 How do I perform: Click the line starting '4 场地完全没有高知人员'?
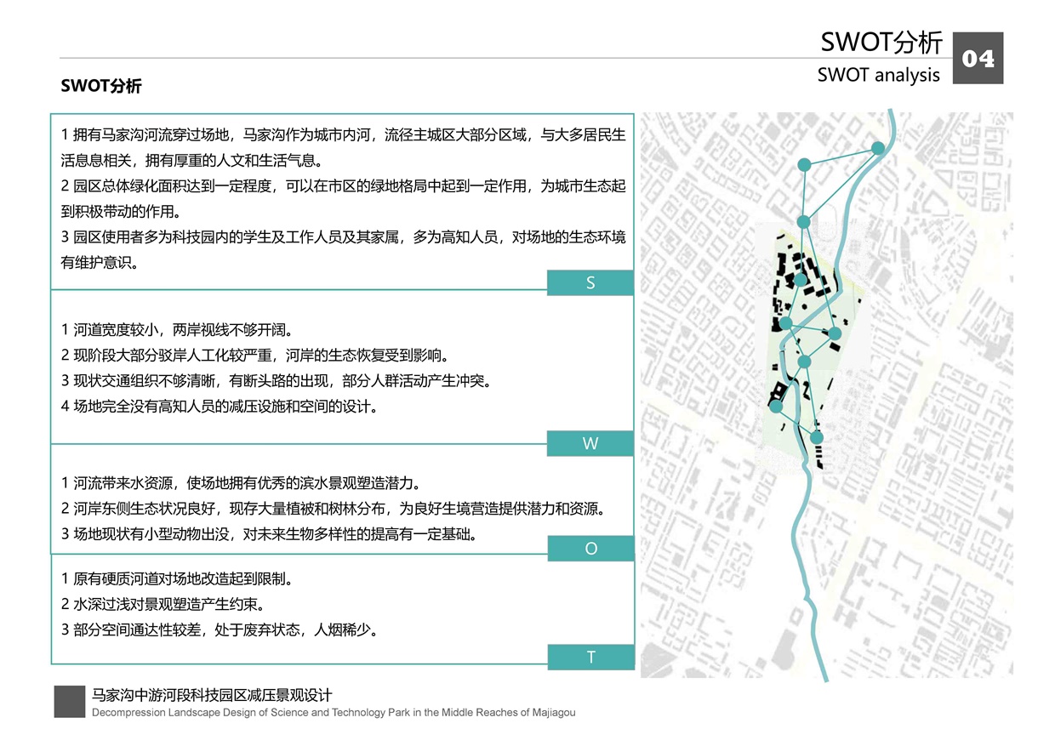[x=219, y=406]
